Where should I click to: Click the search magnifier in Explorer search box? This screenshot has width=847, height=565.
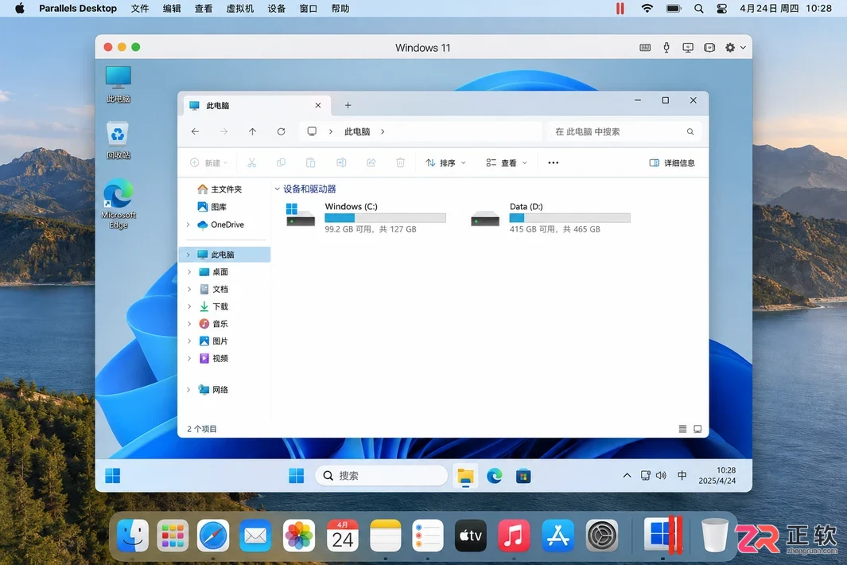690,131
